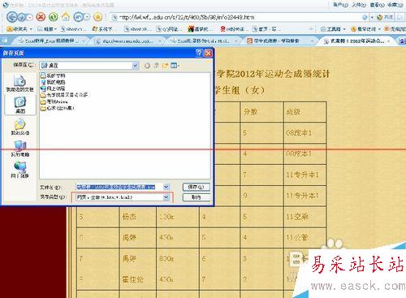Viewport: 406px width, 298px height.
Task: Click the toolbar item at right end of bookmarks bar
Action: (395, 28)
